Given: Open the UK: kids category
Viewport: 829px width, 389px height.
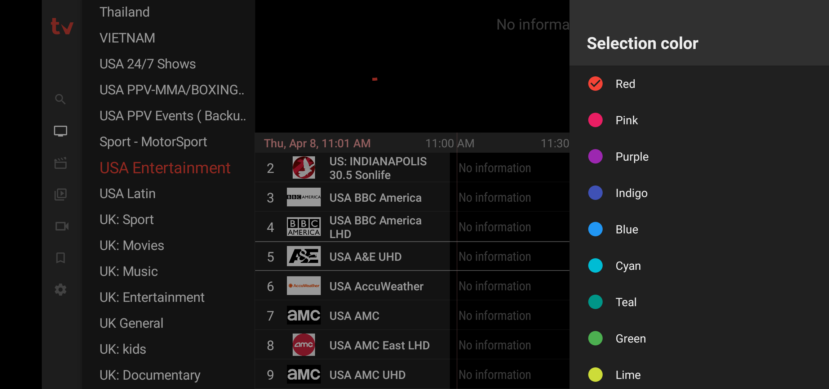Looking at the screenshot, I should click(169, 349).
